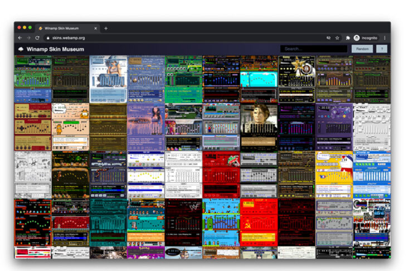
Task: Open the extensions puzzle-piece menu
Action: pos(348,38)
